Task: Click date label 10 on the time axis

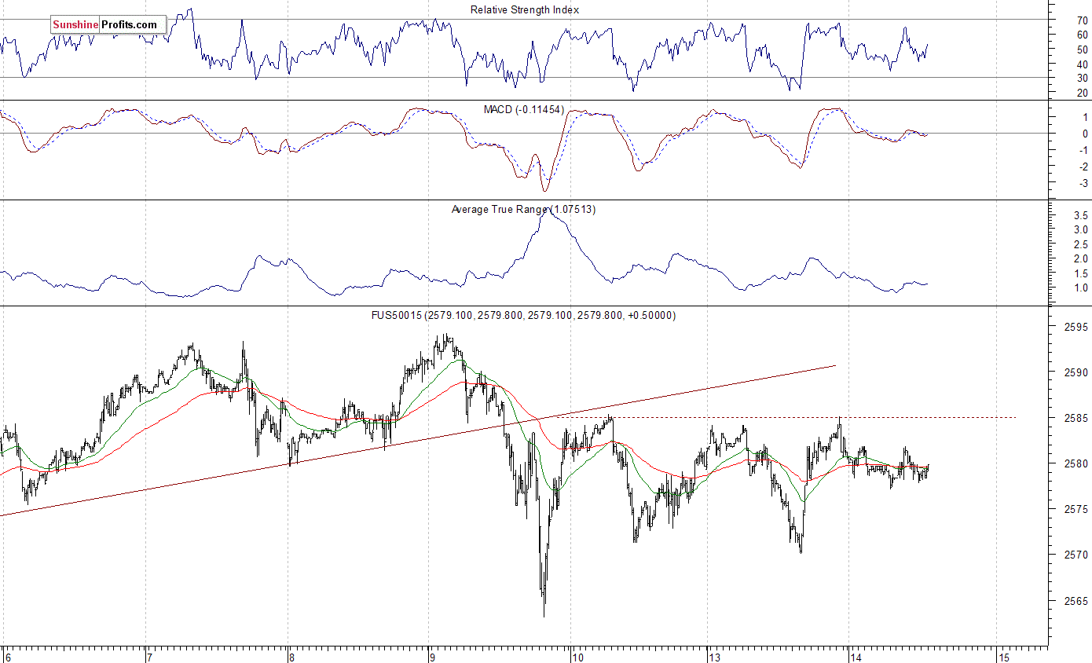Action: 577,656
